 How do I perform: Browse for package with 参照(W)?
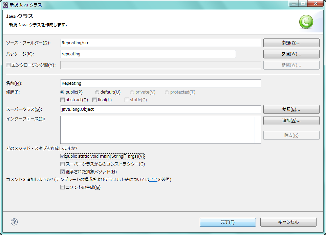[291, 54]
